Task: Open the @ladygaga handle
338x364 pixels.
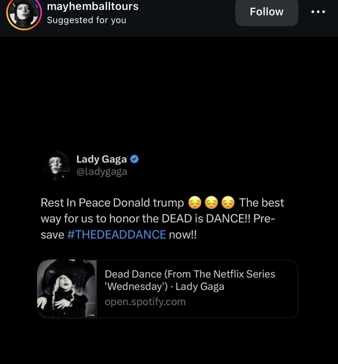Action: point(102,172)
